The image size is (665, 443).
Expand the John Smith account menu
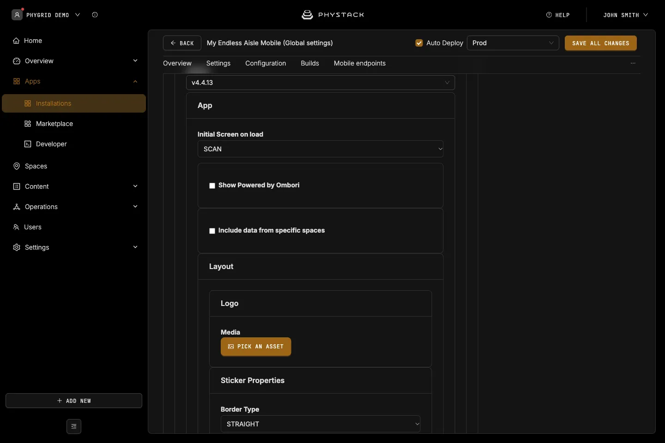[x=625, y=15]
